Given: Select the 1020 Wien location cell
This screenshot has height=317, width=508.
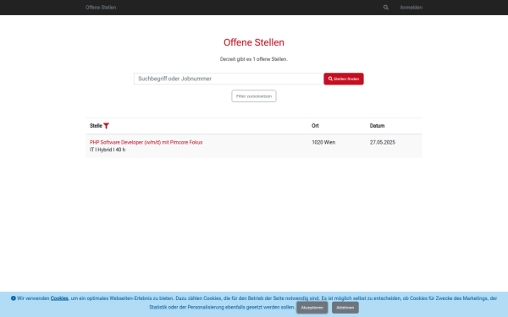Looking at the screenshot, I should coord(323,142).
